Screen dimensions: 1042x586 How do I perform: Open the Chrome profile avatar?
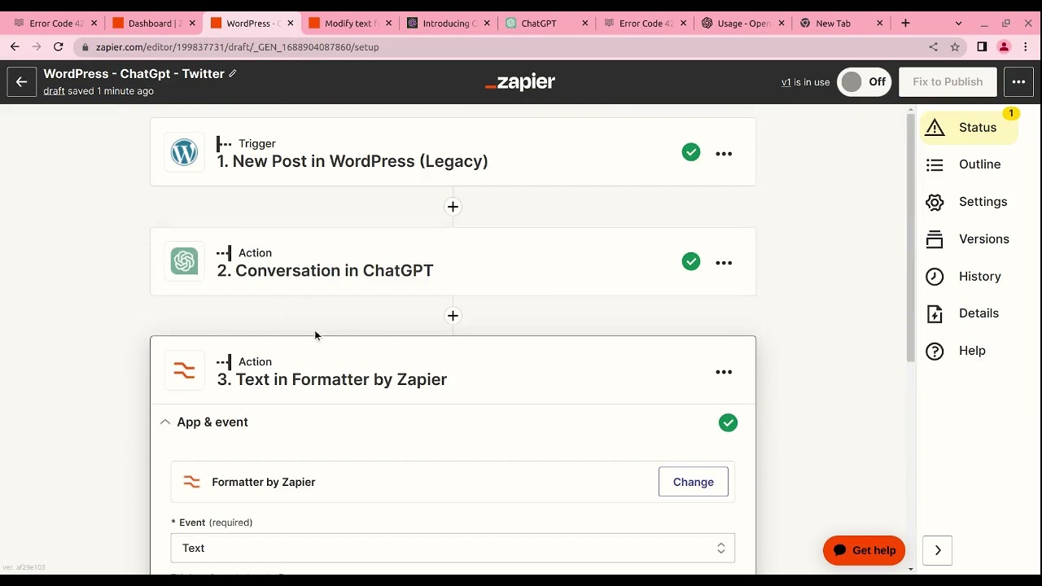(1004, 47)
